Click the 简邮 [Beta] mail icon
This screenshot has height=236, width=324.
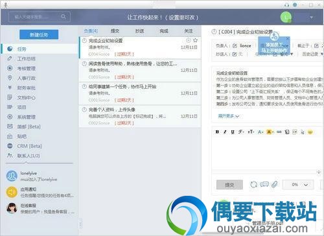click(x=10, y=126)
